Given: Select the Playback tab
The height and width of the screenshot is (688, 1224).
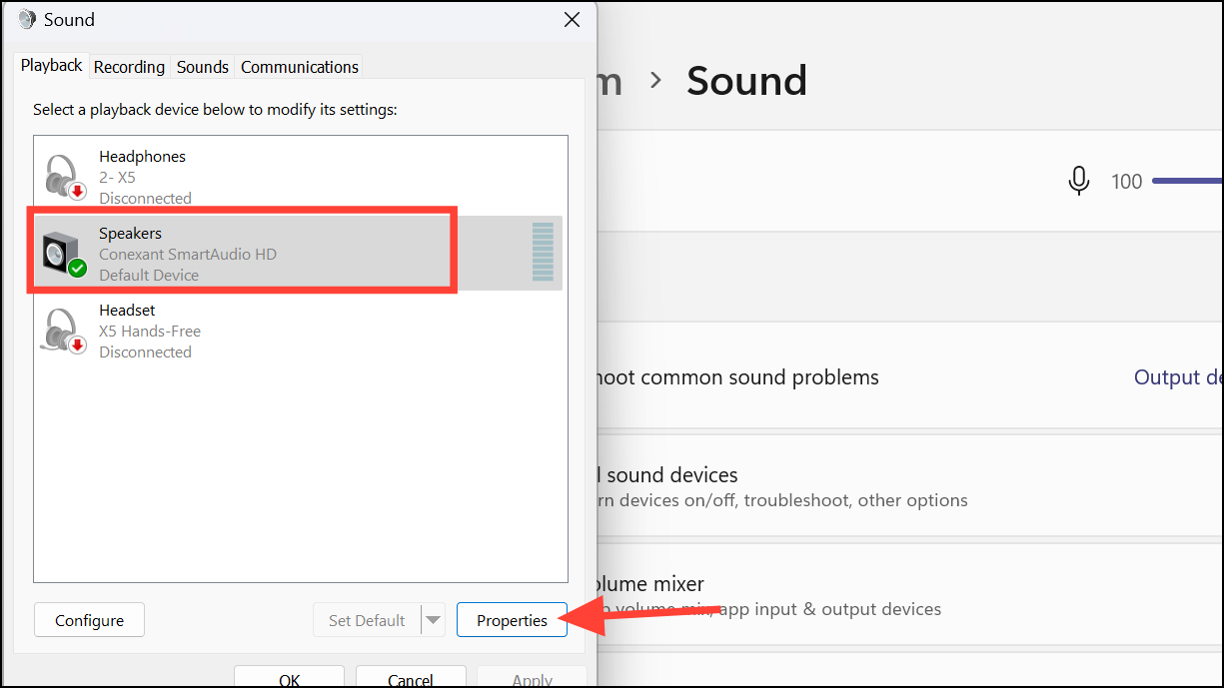Looking at the screenshot, I should 50,65.
